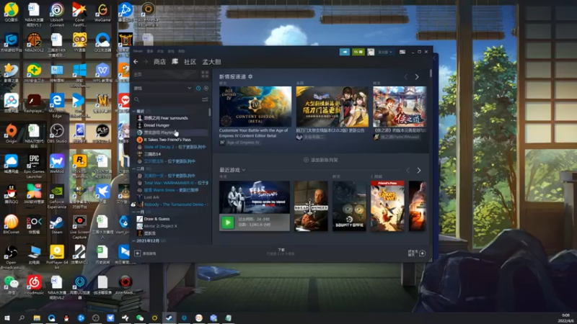577x324 pixels.
Task: Collapse the 最近 recent group
Action: click(x=134, y=111)
